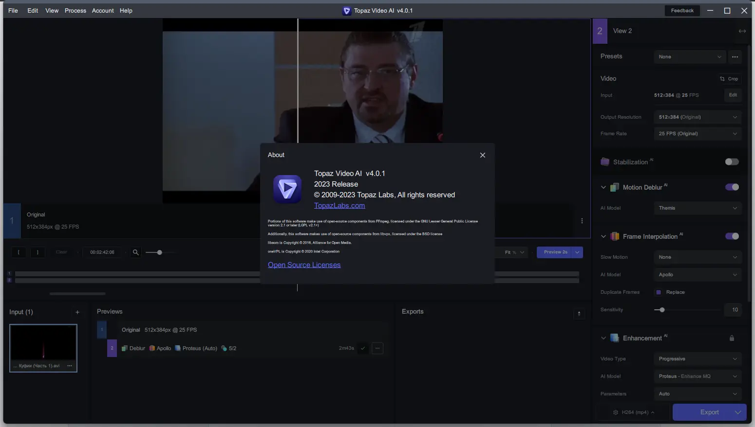Set the trim end bracket marker
This screenshot has height=427, width=755.
[x=38, y=252]
